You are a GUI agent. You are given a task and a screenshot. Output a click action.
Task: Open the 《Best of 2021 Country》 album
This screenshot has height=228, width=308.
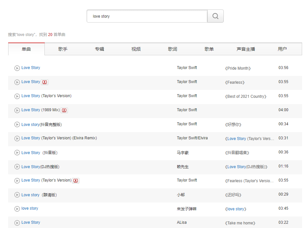coord(246,96)
